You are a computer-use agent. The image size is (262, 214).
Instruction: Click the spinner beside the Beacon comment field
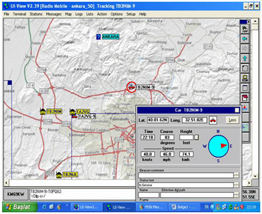236,175
